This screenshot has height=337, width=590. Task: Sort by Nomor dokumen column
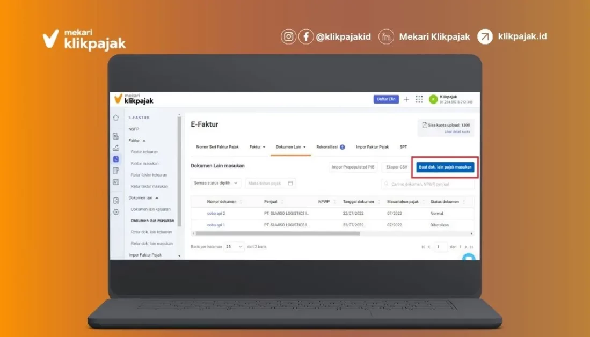click(241, 202)
